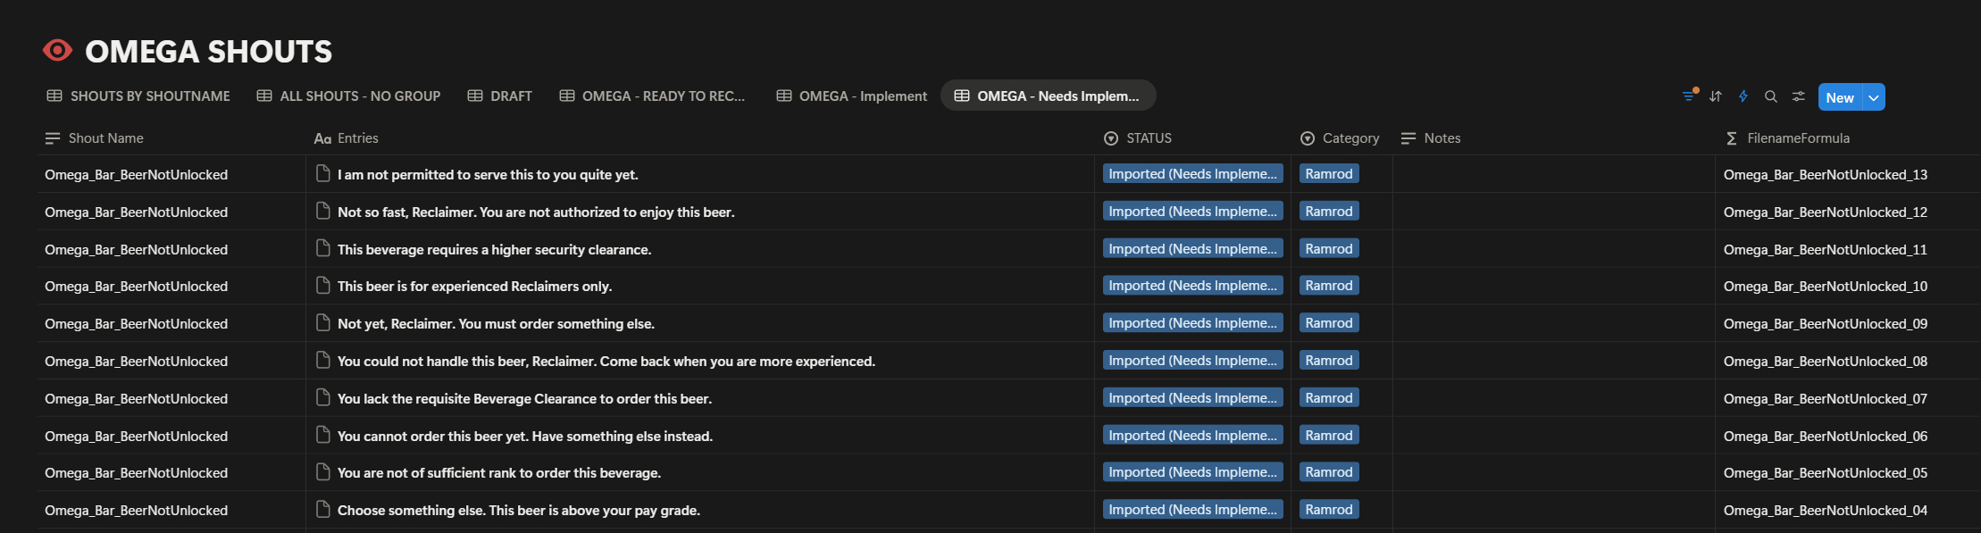The height and width of the screenshot is (533, 1981).
Task: Click the blue New button
Action: tap(1840, 97)
